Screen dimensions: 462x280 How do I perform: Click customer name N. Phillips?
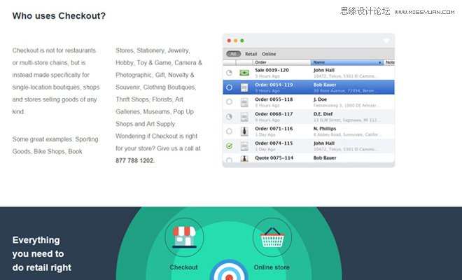pos(325,129)
